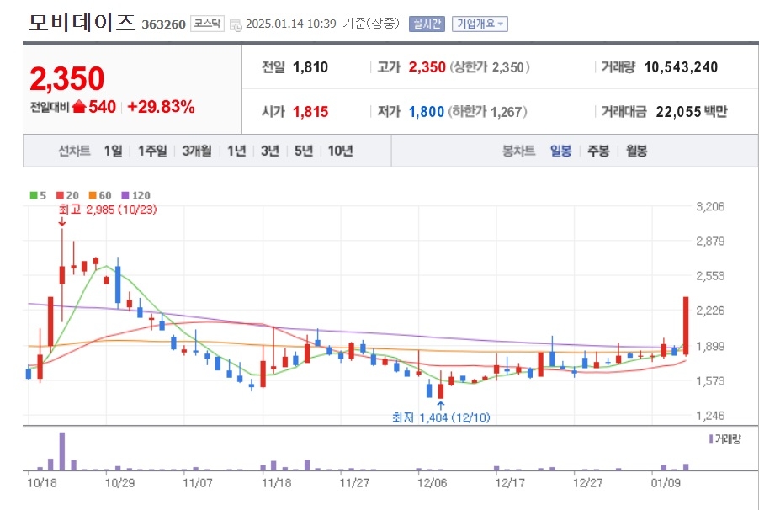Click the red 20-day moving average swatch
Viewport: 759px width, 510px height.
coord(60,195)
